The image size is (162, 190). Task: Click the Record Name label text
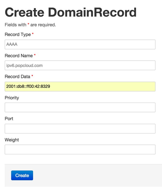19,56
